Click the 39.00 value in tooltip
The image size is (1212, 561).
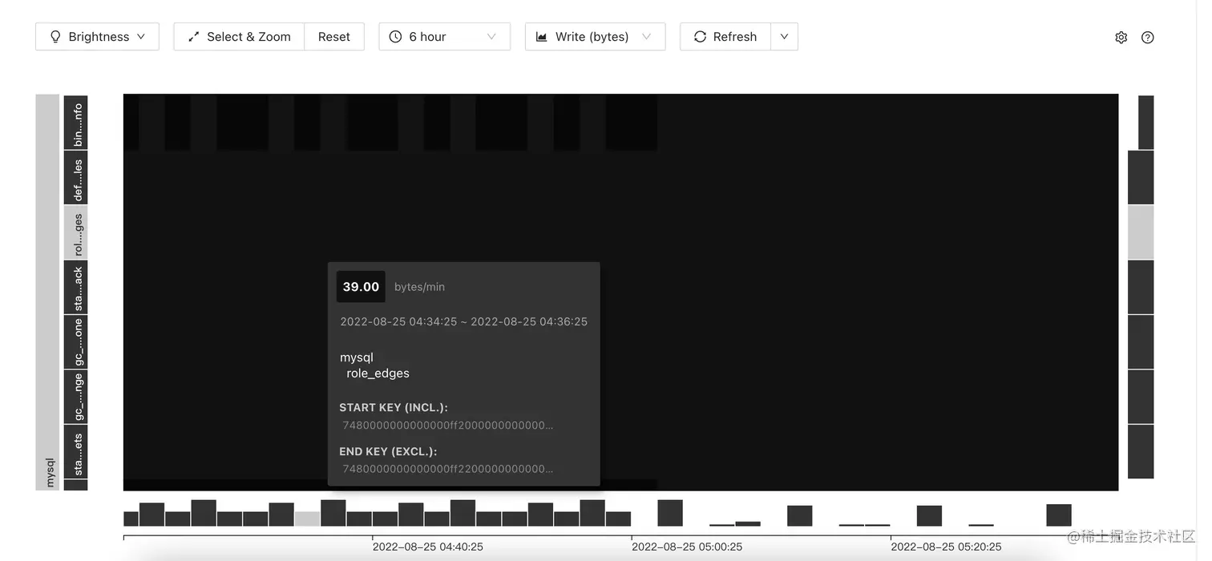[x=361, y=287]
